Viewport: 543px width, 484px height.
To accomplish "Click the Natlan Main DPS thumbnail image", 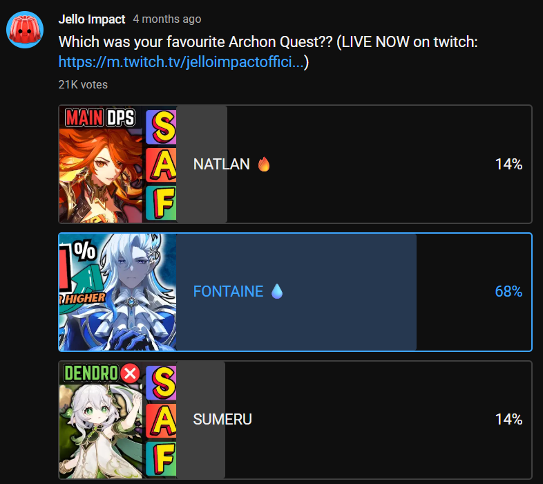I will point(117,164).
